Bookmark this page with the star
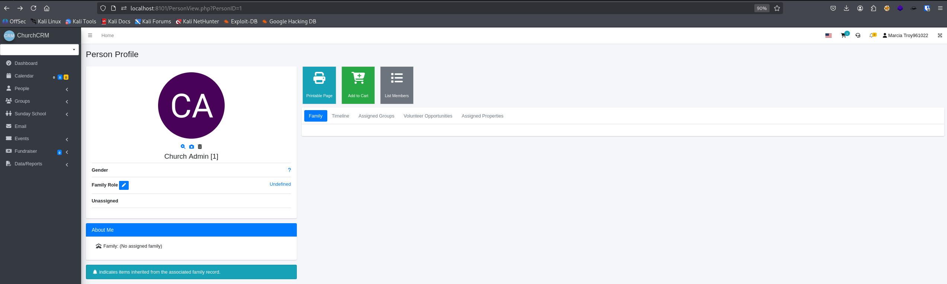 pos(777,8)
